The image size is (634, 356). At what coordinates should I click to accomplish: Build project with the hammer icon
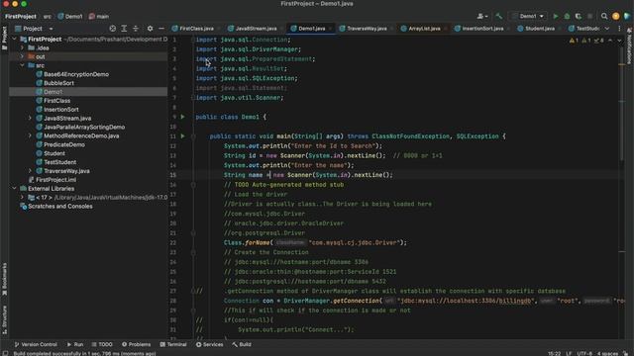point(499,17)
